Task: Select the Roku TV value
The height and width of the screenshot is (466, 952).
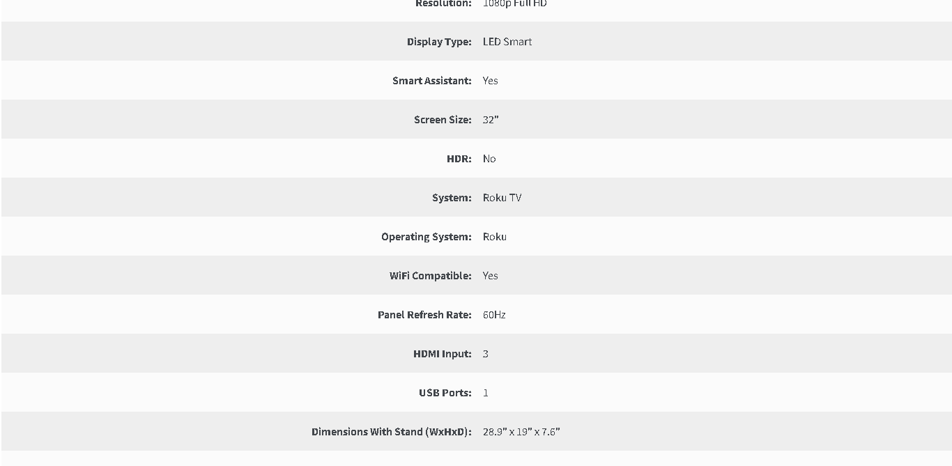Action: coord(502,198)
